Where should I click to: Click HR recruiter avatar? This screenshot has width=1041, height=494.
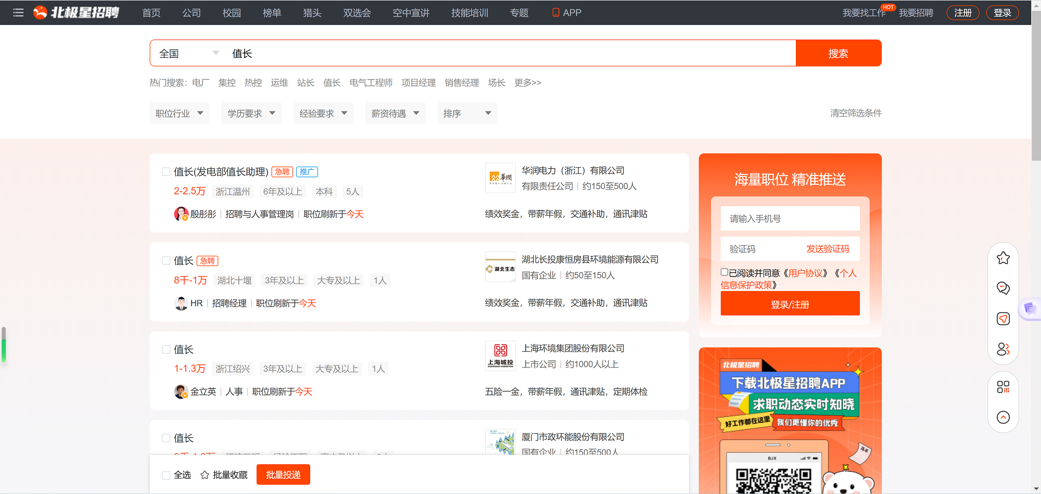181,303
